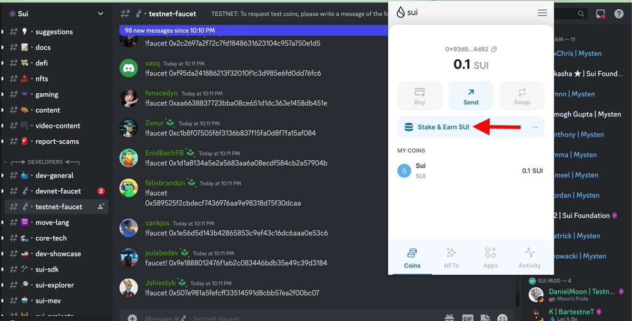
Task: Click the Discord search field
Action: (x=571, y=14)
